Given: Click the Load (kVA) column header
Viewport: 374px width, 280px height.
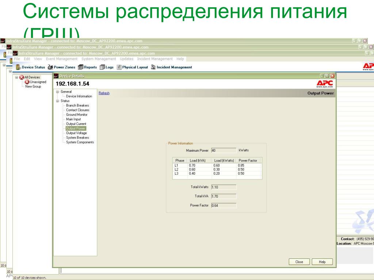Looking at the screenshot, I should click(199, 160).
